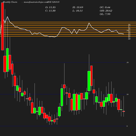Click the "Monthly Charts" title text
The width and height of the screenshot is (136, 136).
pyautogui.click(x=10, y=2)
